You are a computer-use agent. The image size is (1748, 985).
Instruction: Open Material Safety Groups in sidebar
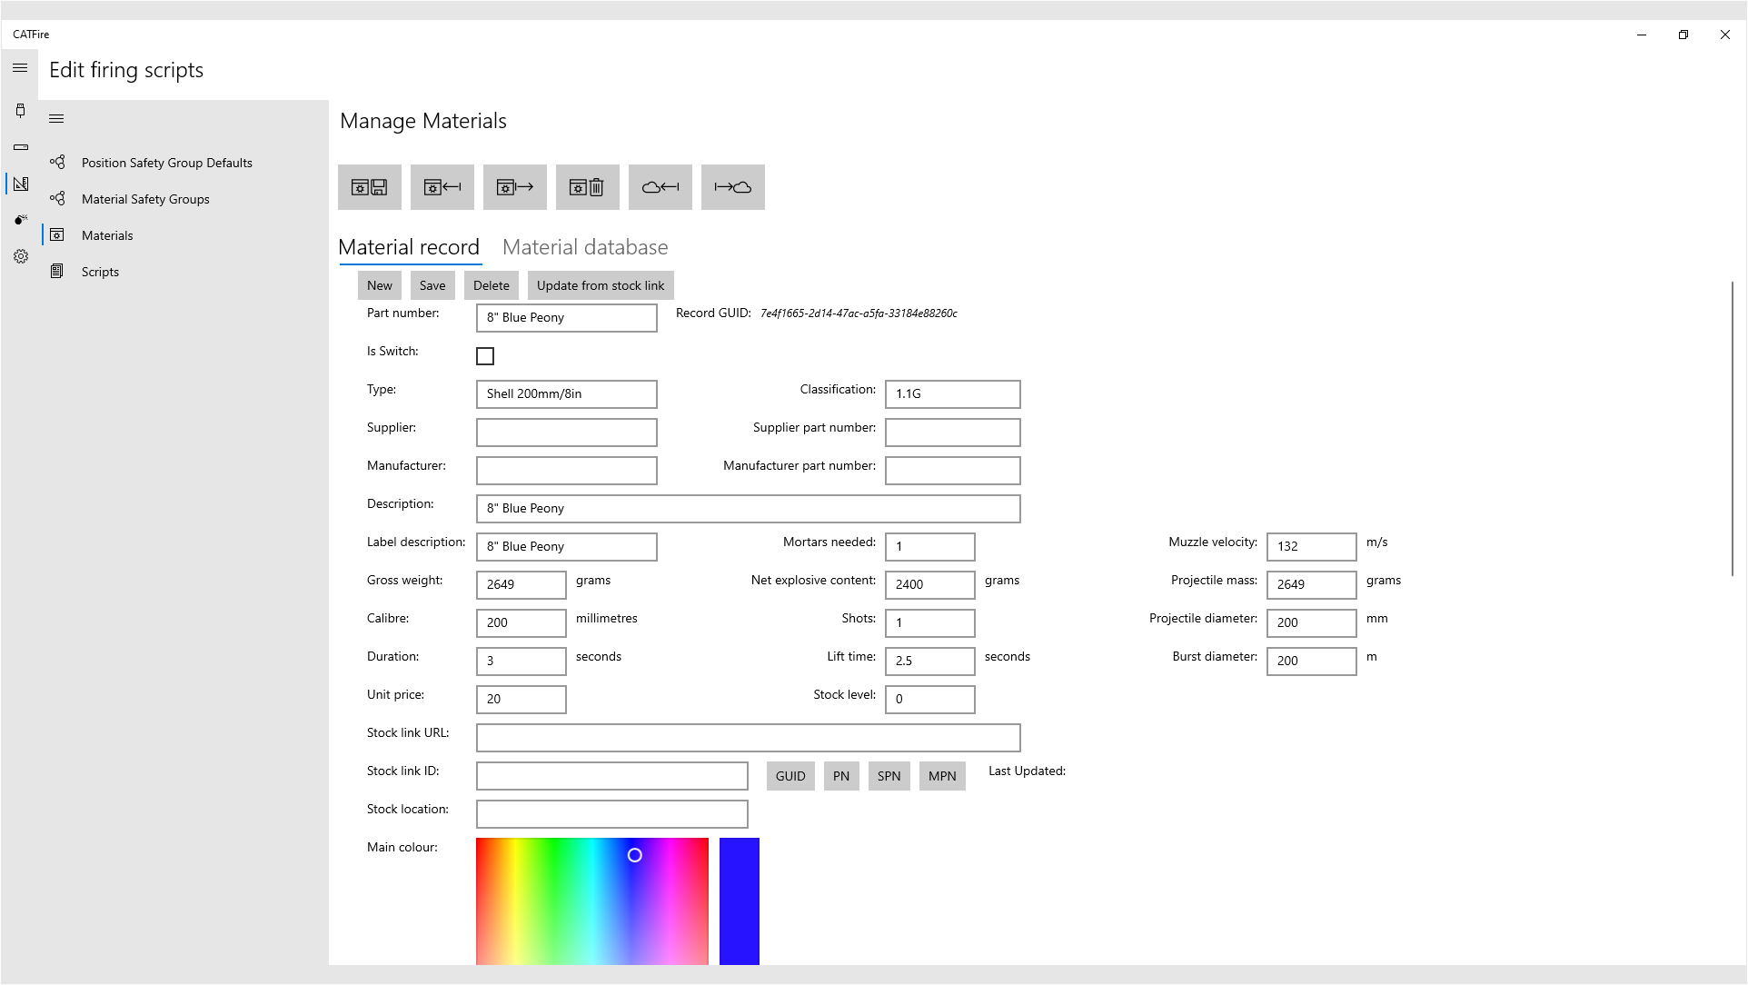(x=145, y=199)
